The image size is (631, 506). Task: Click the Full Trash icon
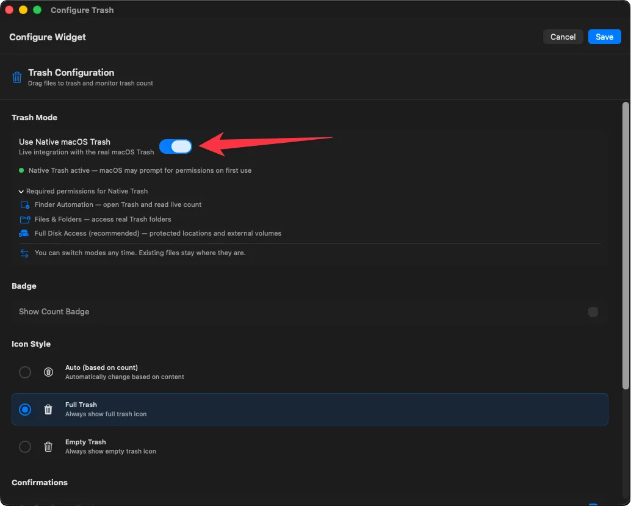click(x=48, y=410)
